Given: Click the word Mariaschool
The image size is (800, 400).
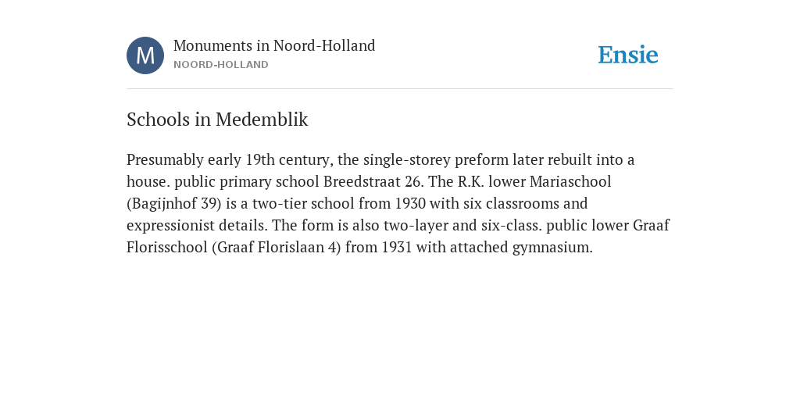Looking at the screenshot, I should click(570, 181).
